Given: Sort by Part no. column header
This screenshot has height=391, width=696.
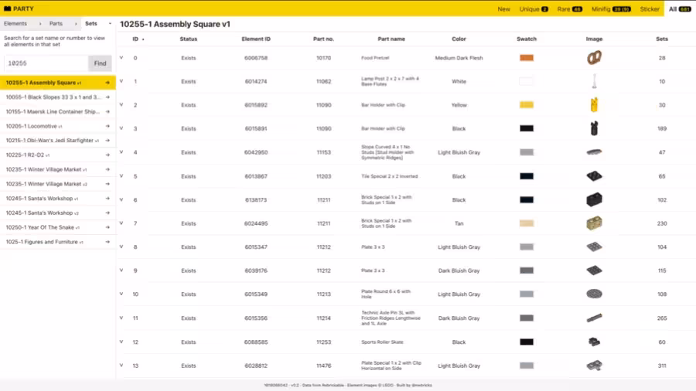Looking at the screenshot, I should point(323,39).
